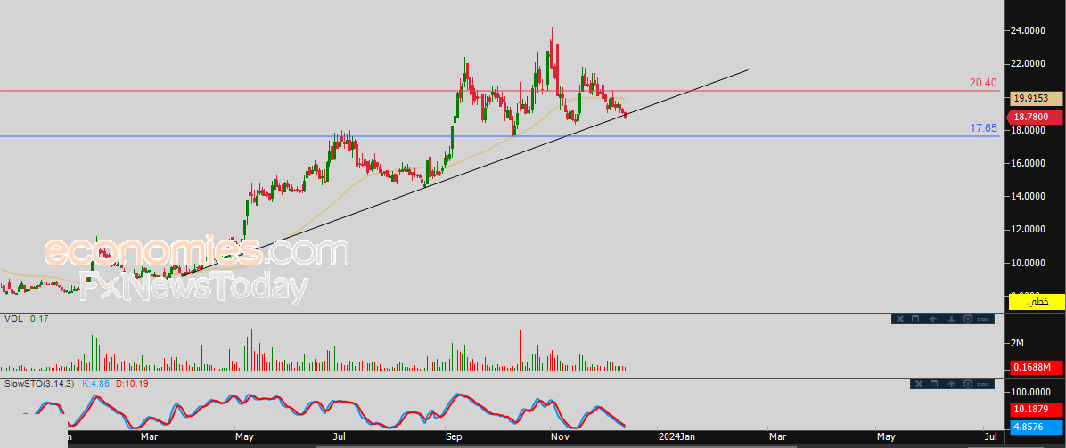Click the yellow خطي scale label

(1036, 302)
